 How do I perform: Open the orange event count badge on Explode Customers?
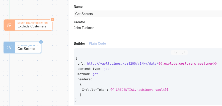(52, 19)
